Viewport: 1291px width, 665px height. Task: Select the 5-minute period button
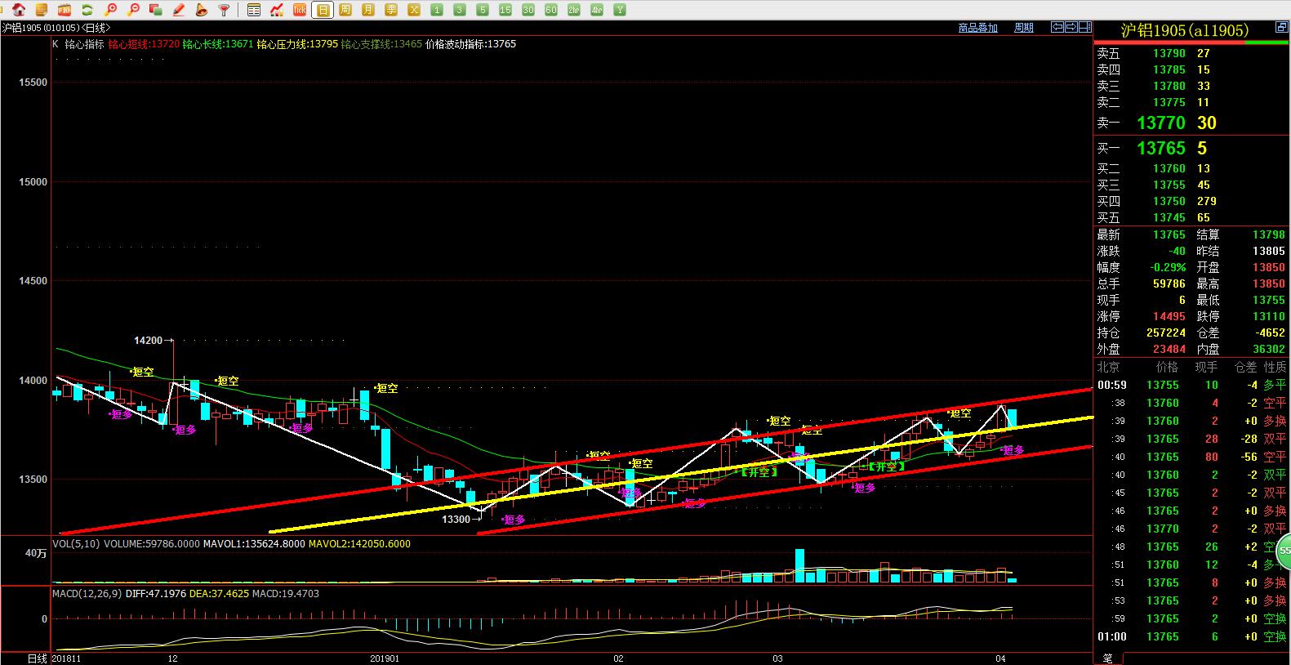(483, 10)
